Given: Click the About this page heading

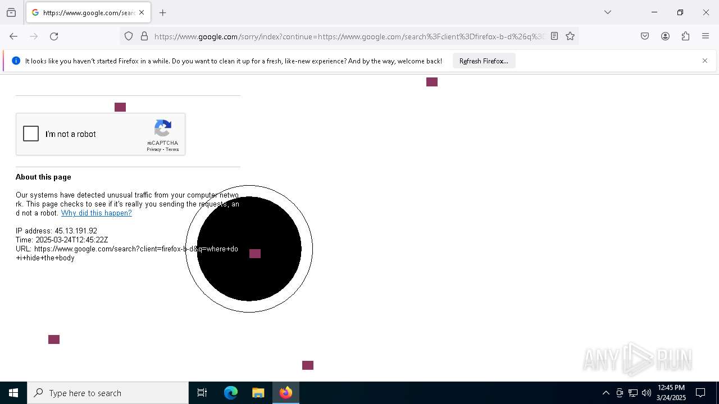Looking at the screenshot, I should (43, 177).
